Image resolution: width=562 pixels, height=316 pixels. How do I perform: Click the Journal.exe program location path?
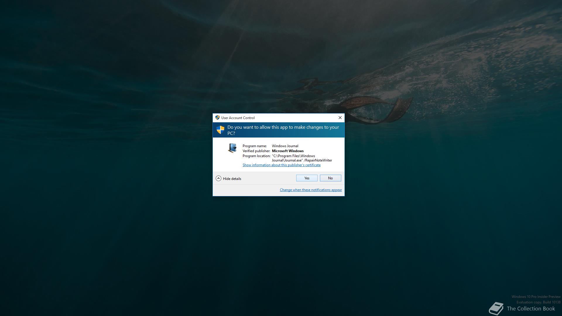302,158
